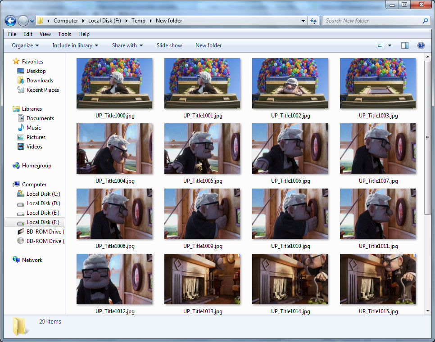Select Favorites star in navigation pane

(x=16, y=61)
